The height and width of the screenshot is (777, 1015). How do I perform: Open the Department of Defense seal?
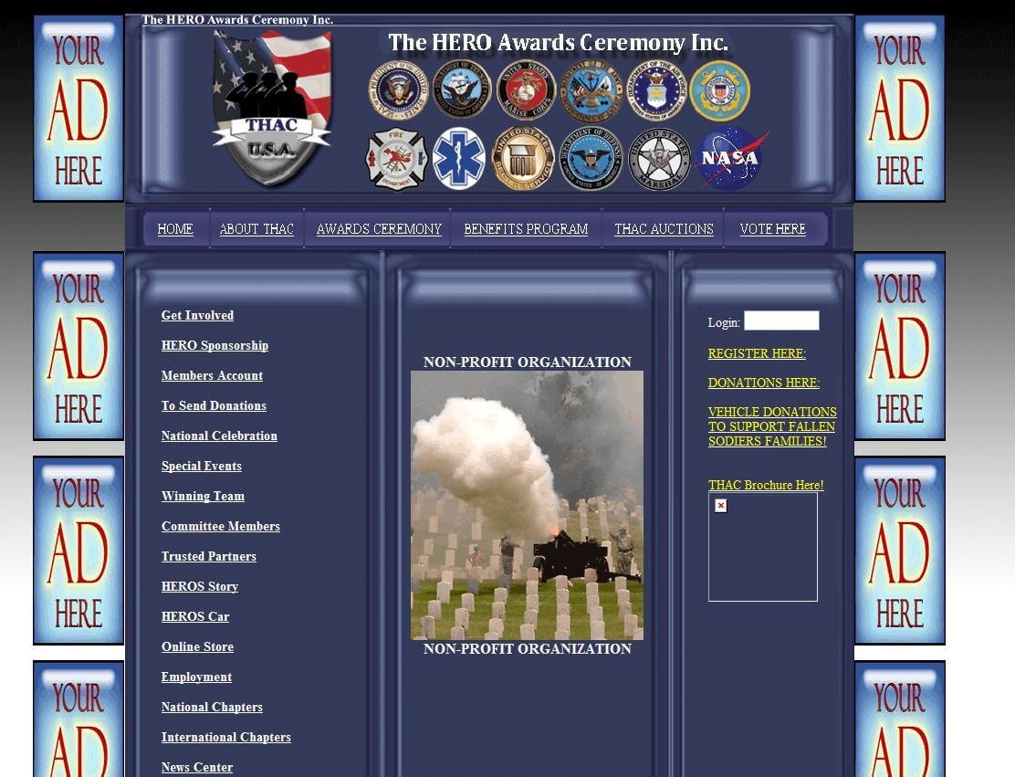click(591, 159)
